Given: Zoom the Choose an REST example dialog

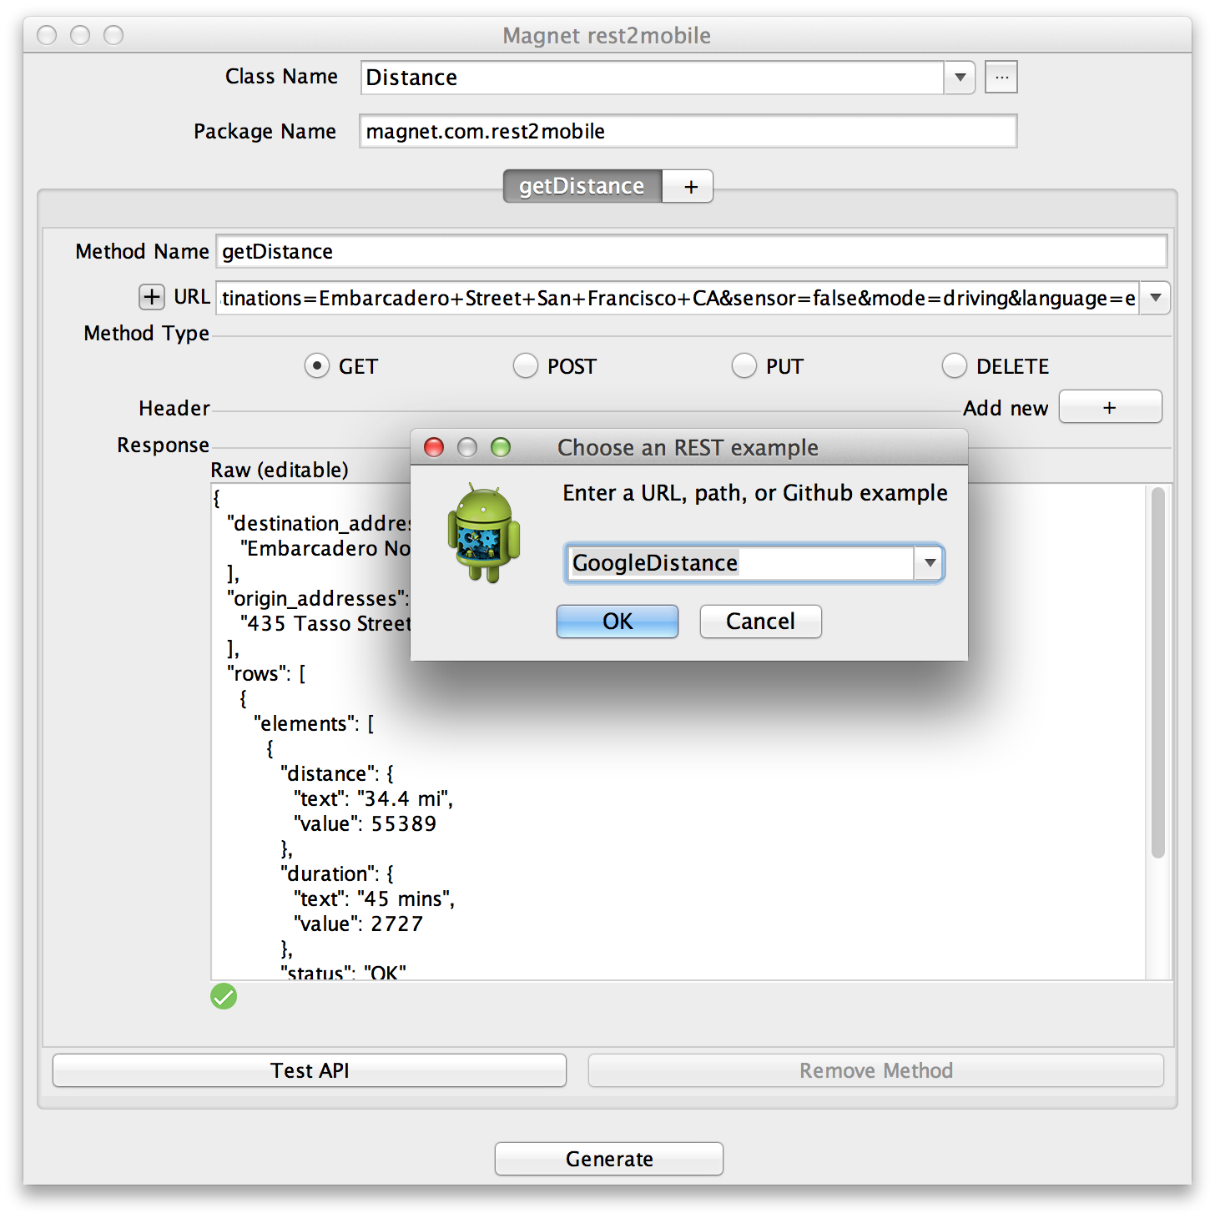Looking at the screenshot, I should tap(501, 447).
